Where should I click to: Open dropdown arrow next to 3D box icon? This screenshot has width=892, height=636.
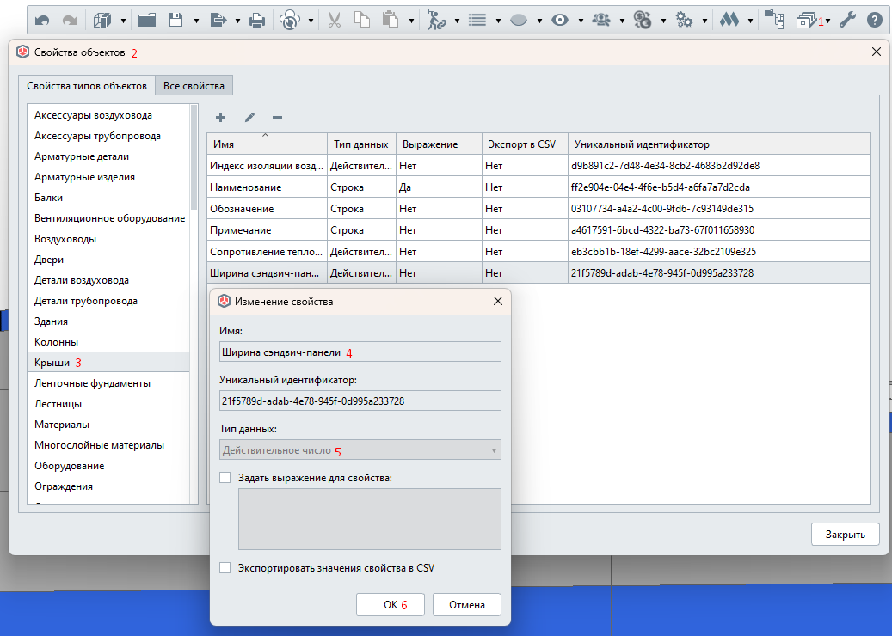pyautogui.click(x=123, y=21)
